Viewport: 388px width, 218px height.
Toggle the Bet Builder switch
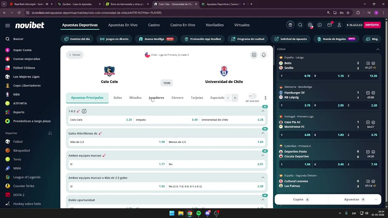(252, 96)
